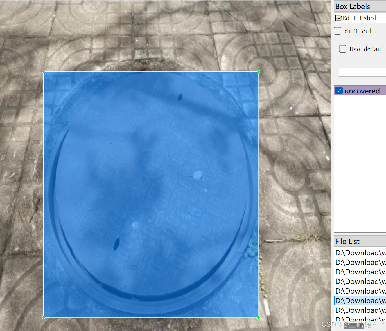
Task: Click the Box Labels panel title
Action: click(x=353, y=6)
